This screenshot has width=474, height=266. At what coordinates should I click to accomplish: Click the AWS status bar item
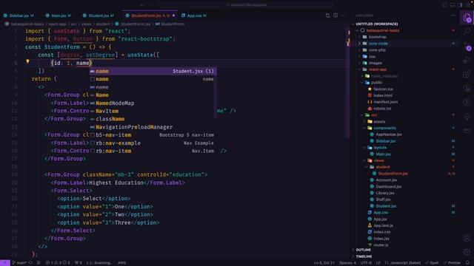(x=121, y=263)
